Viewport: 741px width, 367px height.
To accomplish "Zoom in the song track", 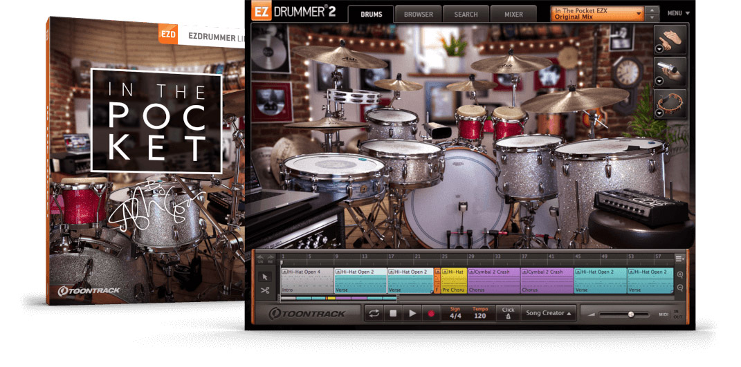I will 681,275.
